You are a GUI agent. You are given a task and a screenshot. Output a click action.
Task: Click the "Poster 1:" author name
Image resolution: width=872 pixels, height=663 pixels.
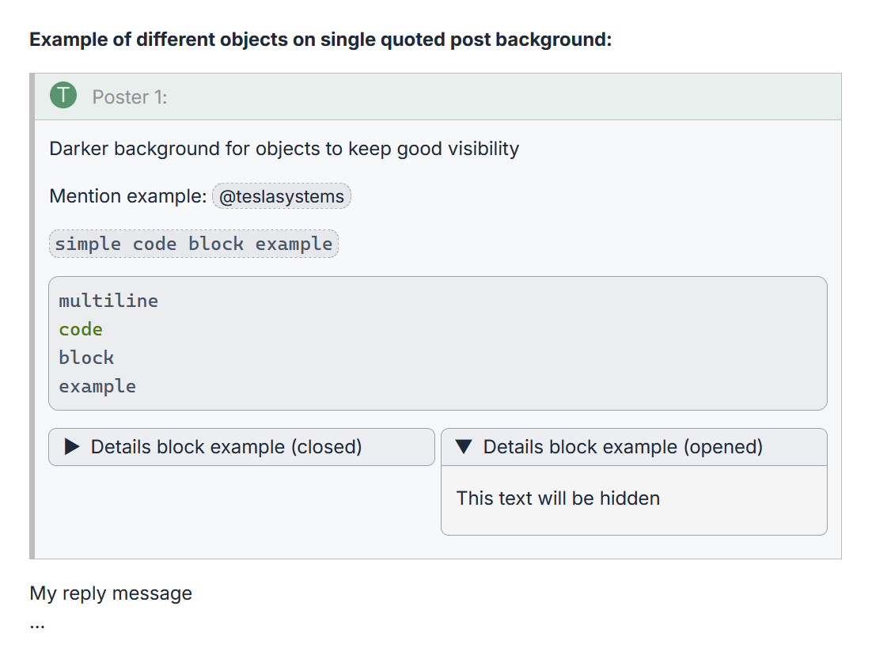point(130,97)
